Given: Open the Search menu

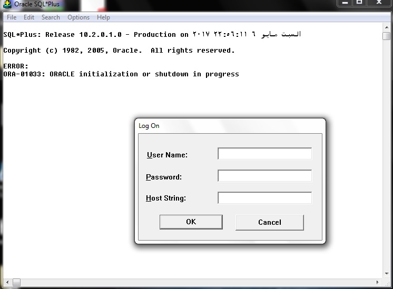Looking at the screenshot, I should click(51, 17).
